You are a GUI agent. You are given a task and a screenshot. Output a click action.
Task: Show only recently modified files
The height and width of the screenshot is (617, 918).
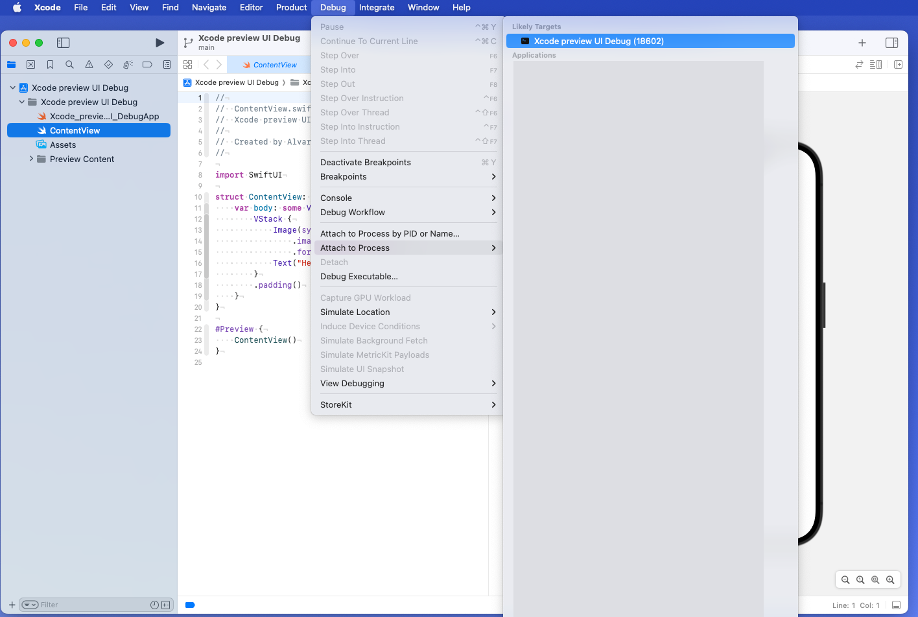[x=154, y=605]
